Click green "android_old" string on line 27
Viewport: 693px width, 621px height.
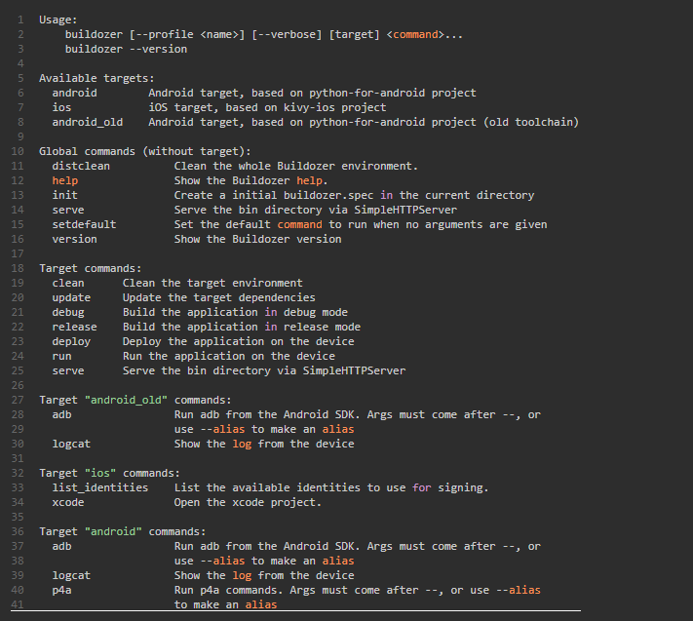click(126, 400)
